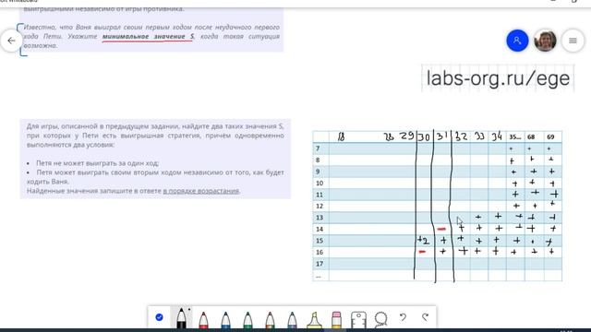This screenshot has width=591, height=332.
Task: Select the blue pen tool
Action: tap(225, 320)
